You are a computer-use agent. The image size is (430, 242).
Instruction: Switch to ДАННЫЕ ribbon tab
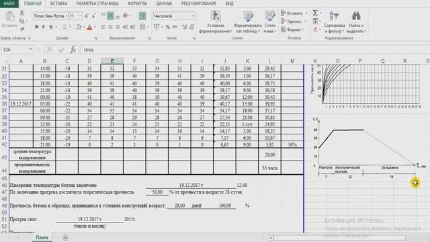[x=164, y=3]
